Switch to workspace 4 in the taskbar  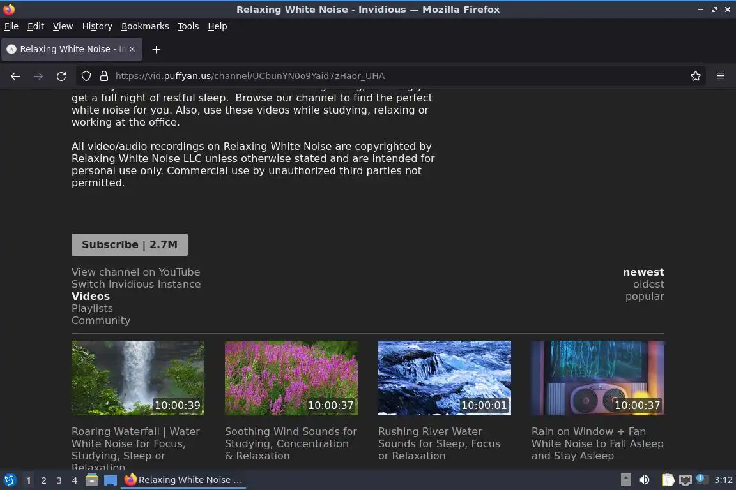[x=75, y=480]
